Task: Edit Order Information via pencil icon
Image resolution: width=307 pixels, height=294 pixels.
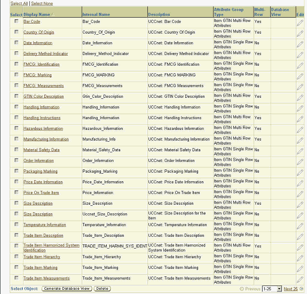Action: pyautogui.click(x=300, y=162)
